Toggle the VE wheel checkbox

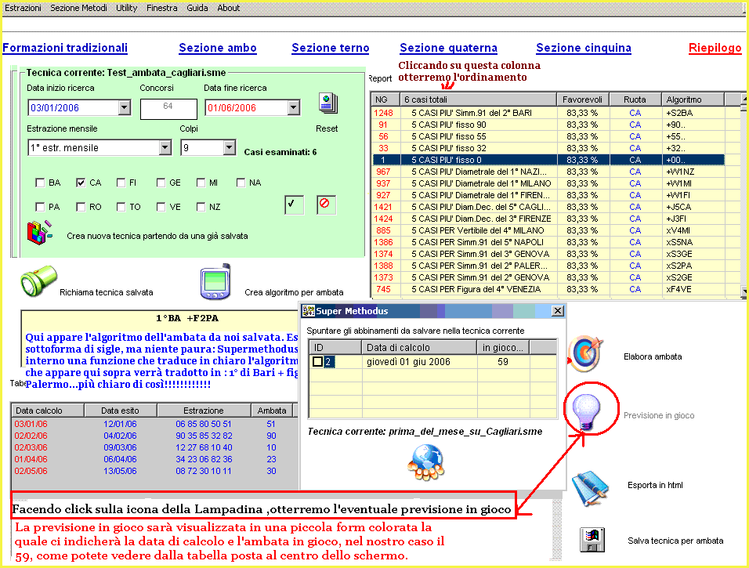[161, 207]
